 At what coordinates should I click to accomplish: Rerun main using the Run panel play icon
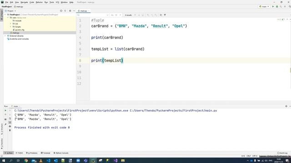pos(5,110)
